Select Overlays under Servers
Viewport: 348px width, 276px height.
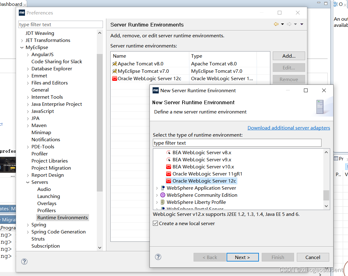[47, 204]
